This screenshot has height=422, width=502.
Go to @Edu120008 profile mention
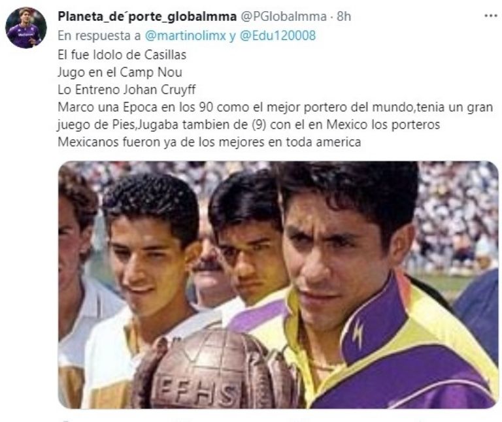278,35
